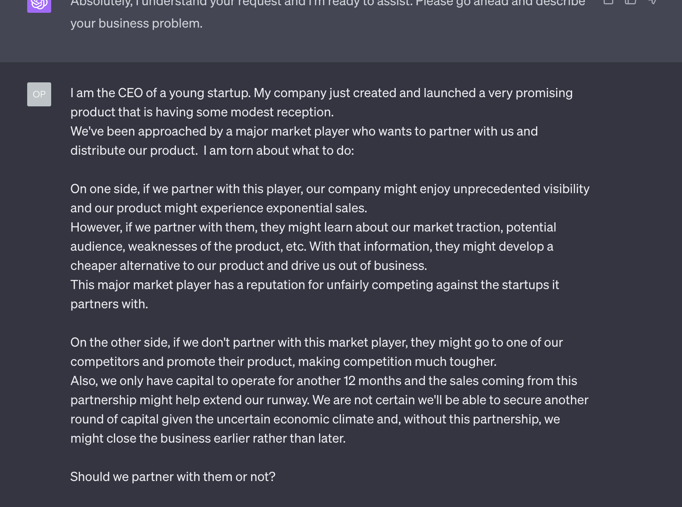The image size is (682, 507).
Task: Click the purple ChatGPT assistant avatar
Action: coord(39,6)
